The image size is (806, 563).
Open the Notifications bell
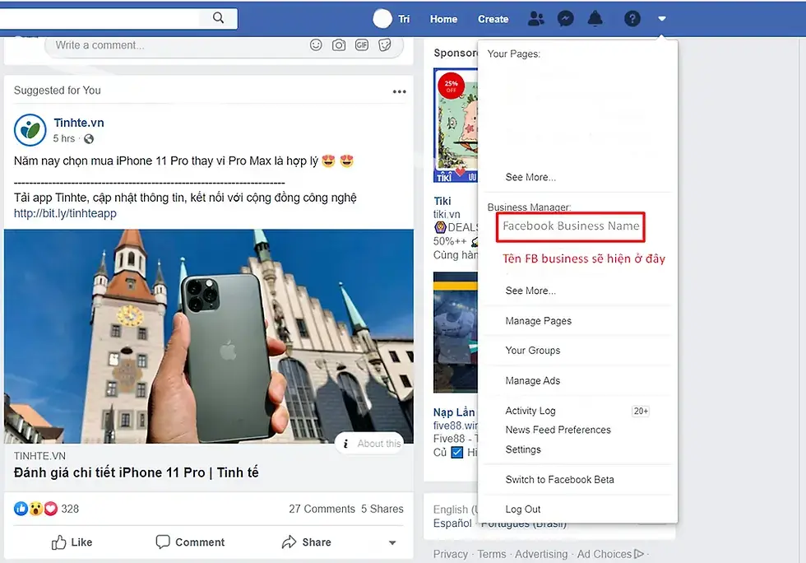(x=595, y=19)
